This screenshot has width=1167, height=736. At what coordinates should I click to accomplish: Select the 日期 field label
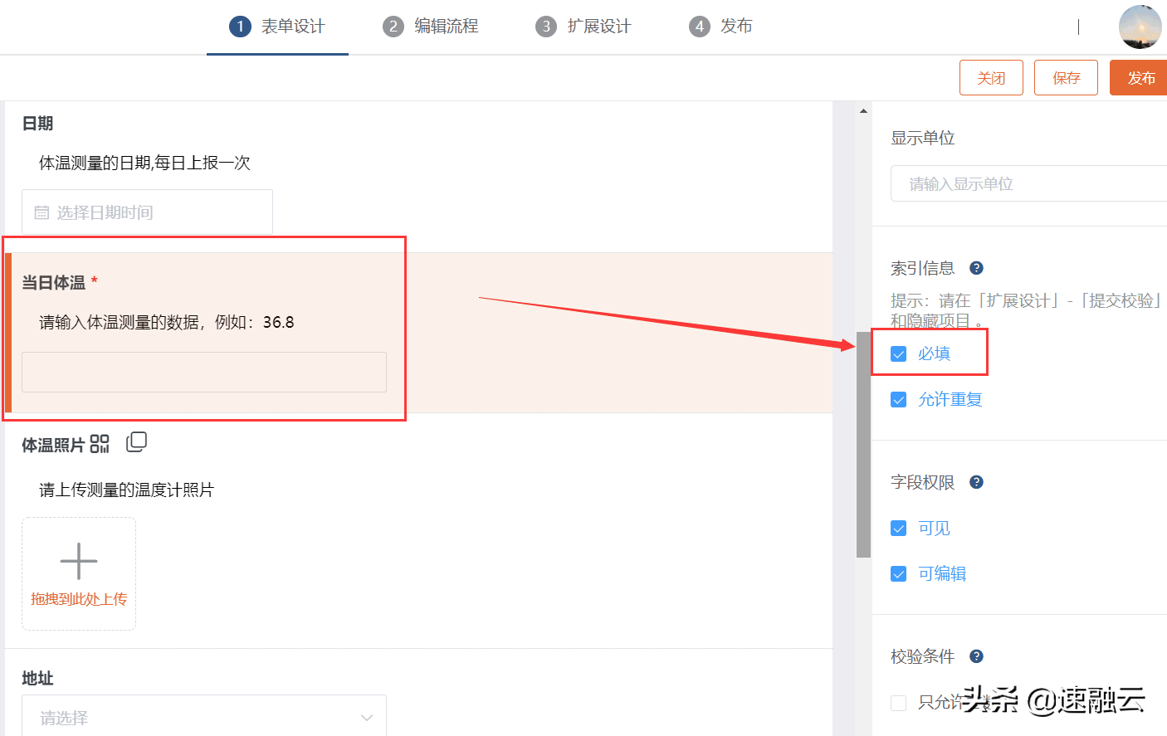click(x=37, y=124)
